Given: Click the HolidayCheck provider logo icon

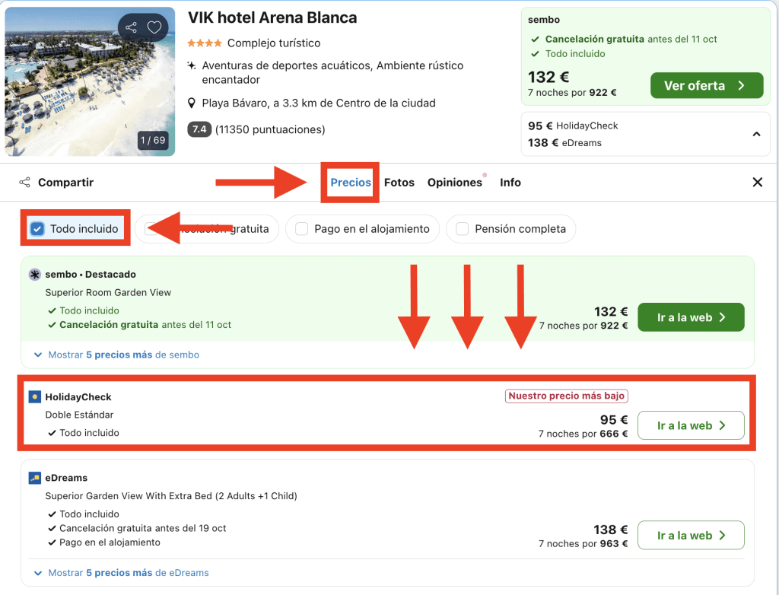Looking at the screenshot, I should click(x=35, y=397).
